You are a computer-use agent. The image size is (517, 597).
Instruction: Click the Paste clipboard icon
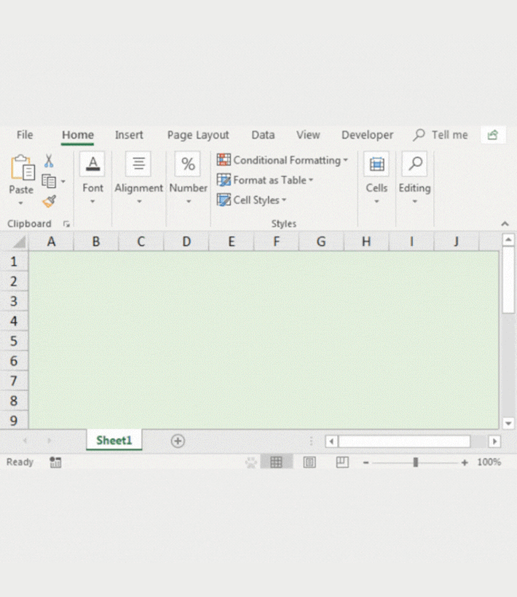coord(23,167)
